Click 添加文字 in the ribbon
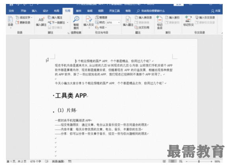 tap(24, 17)
